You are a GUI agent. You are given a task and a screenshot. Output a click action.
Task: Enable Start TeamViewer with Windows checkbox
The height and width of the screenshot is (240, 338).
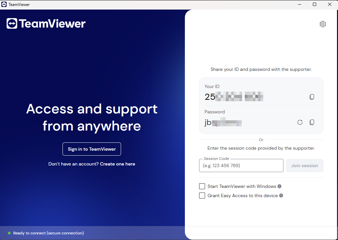pyautogui.click(x=202, y=186)
